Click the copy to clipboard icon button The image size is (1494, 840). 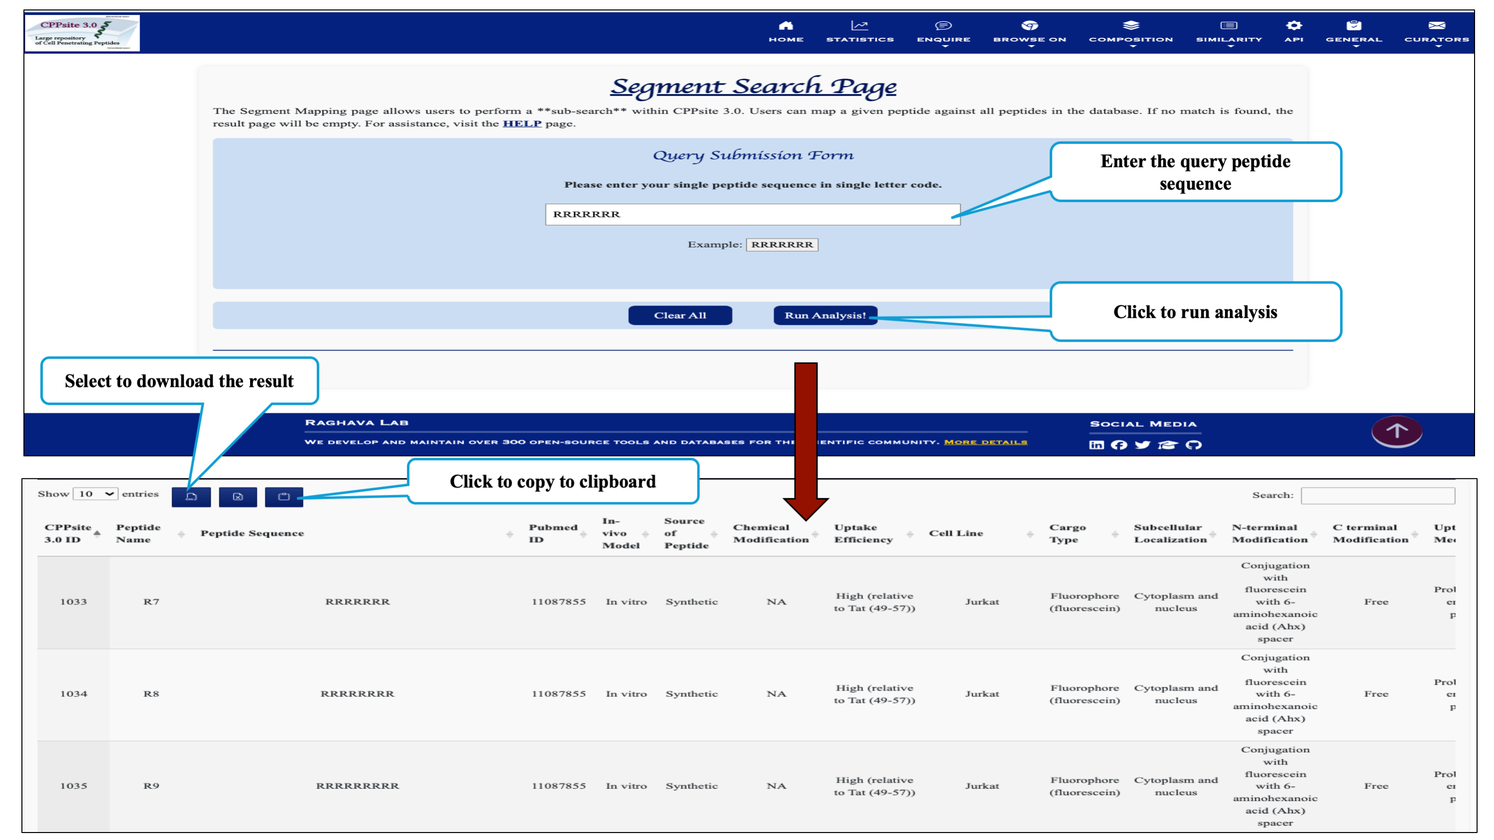click(x=283, y=497)
